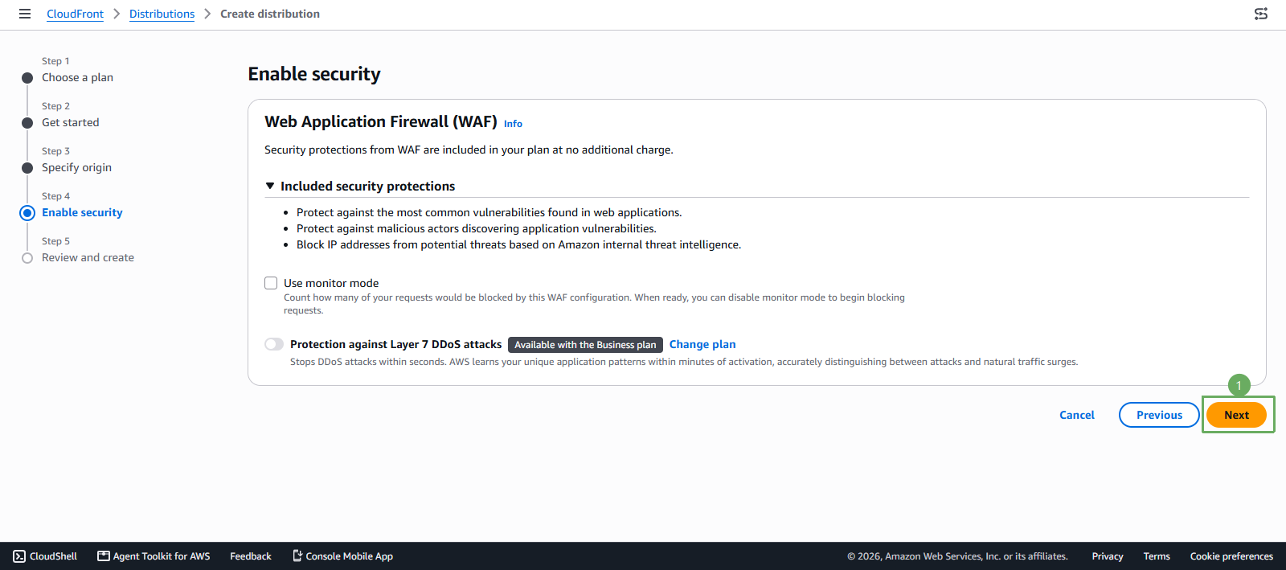Click the Previous button
This screenshot has height=570, width=1286.
(x=1159, y=415)
